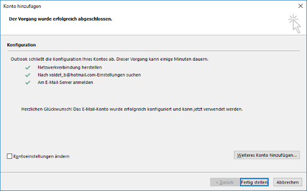Select the Am E-Mail-Server anmelden text
This screenshot has width=307, height=191.
66,82
